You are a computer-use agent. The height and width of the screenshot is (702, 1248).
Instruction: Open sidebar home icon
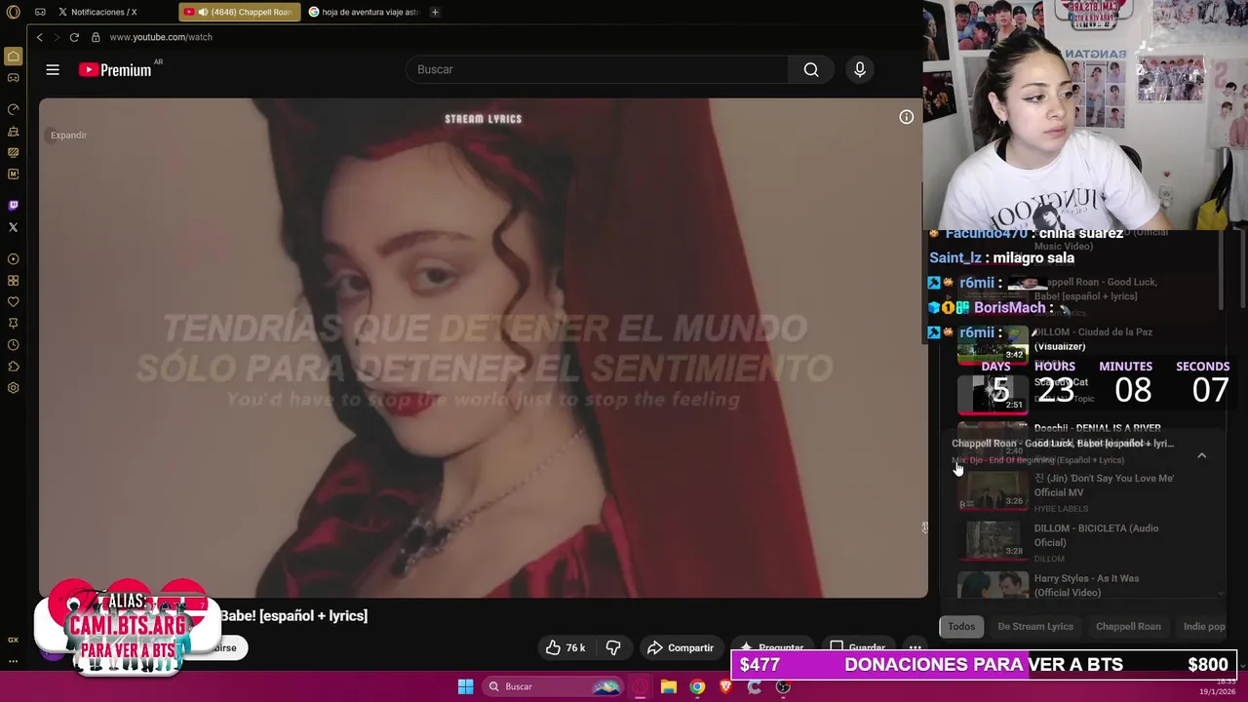(x=14, y=57)
